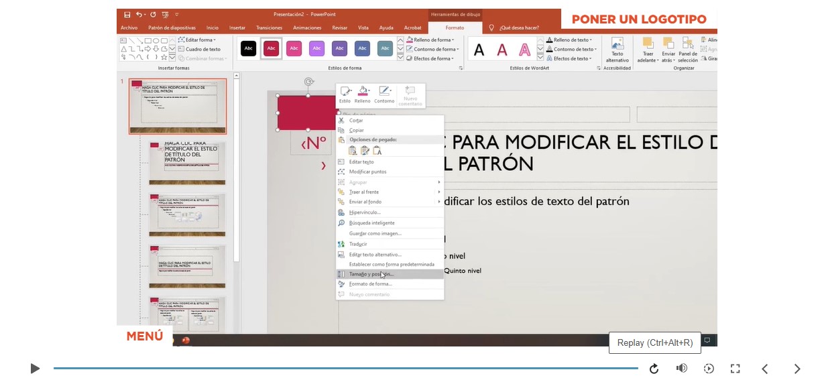Click the play button in player
Screen dimensions: 824x384
tap(35, 369)
